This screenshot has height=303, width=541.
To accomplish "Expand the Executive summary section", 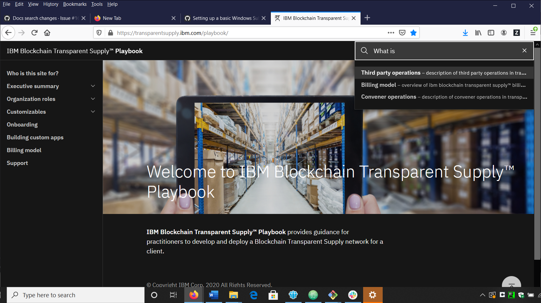I will (x=93, y=86).
